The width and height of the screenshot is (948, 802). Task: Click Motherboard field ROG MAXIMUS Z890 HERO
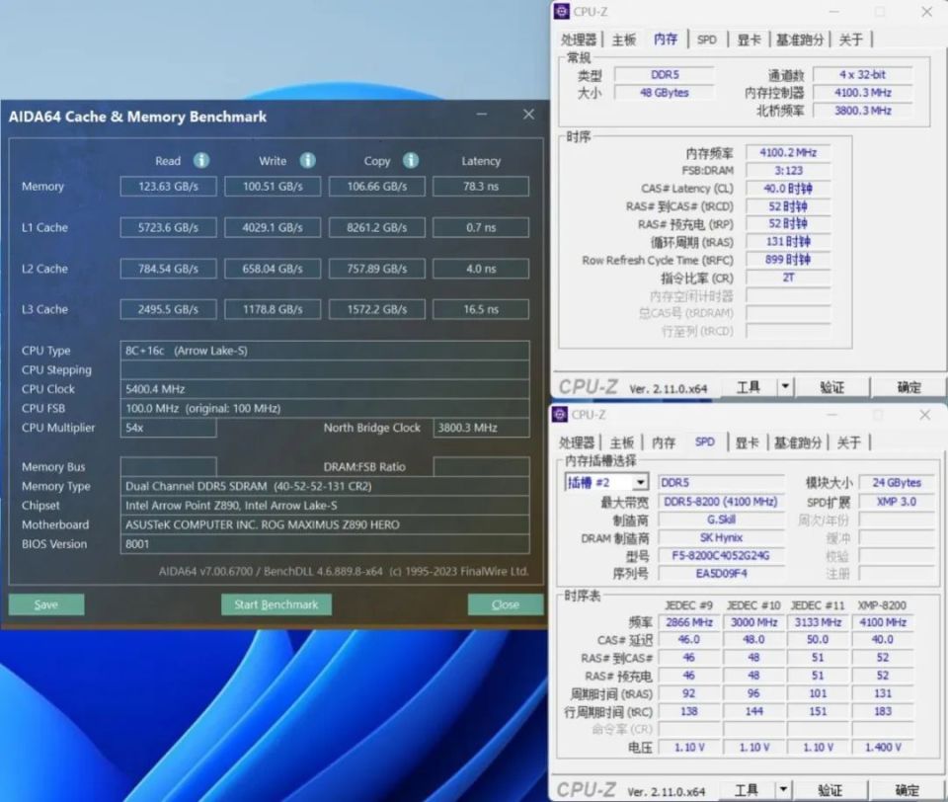coord(325,524)
